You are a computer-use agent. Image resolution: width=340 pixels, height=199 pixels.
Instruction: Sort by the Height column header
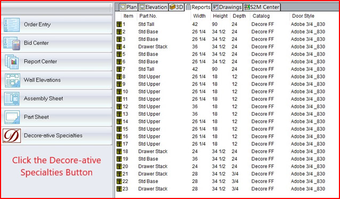[x=220, y=16]
